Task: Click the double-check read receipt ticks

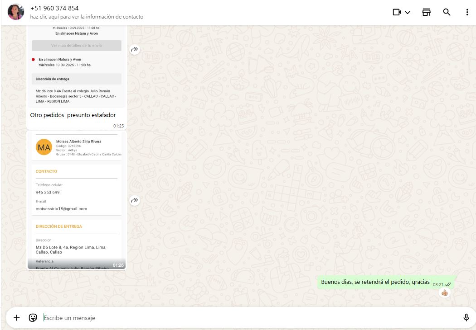Action: coord(448,284)
